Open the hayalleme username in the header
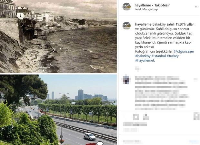 (143, 5)
